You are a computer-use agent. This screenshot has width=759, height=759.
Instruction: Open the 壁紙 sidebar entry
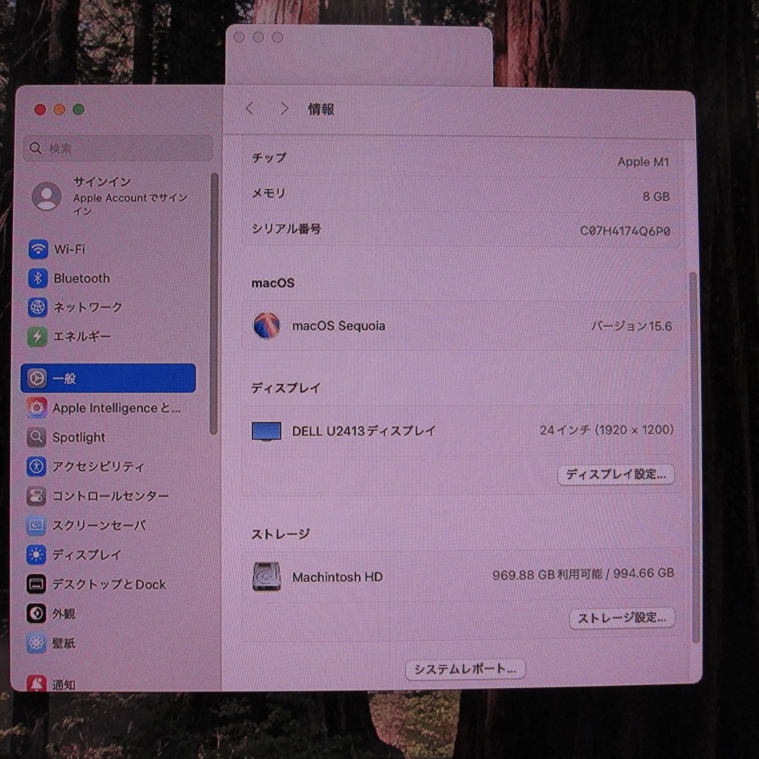click(63, 643)
